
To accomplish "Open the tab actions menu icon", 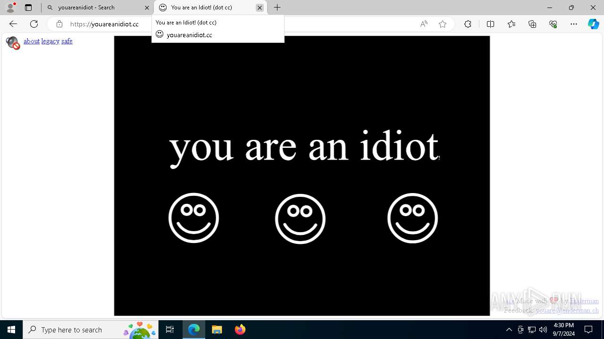I will [x=28, y=8].
